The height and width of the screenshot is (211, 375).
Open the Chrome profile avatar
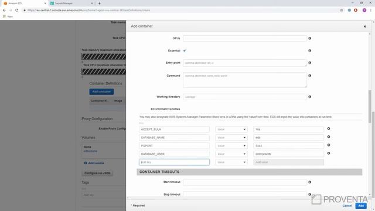coord(364,11)
